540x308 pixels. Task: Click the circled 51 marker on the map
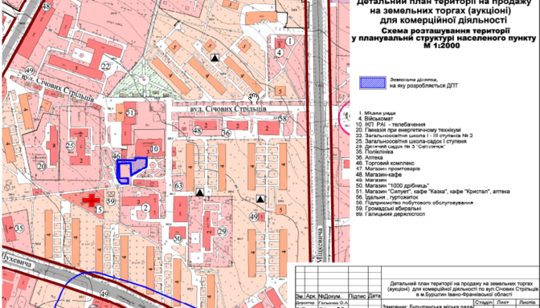click(130, 113)
